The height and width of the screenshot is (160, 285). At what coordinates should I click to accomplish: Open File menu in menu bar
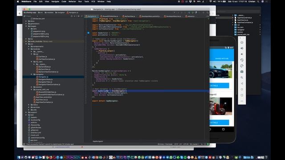click(35, 1)
